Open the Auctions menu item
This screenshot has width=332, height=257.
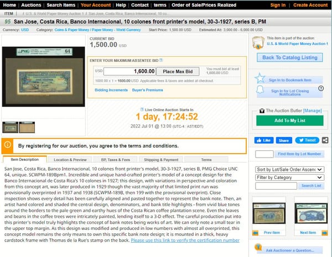click(x=31, y=5)
